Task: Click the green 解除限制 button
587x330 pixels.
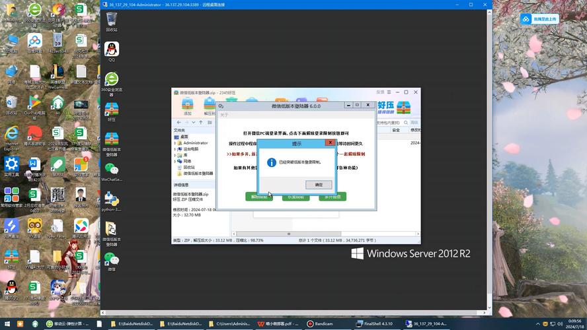Action: (x=259, y=197)
